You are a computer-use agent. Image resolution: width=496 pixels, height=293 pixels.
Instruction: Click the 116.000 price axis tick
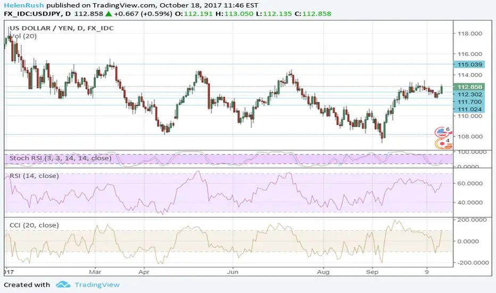[x=470, y=54]
